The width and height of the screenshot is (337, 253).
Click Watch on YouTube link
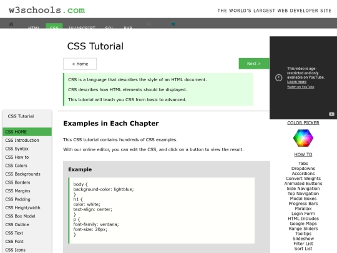coord(300,87)
